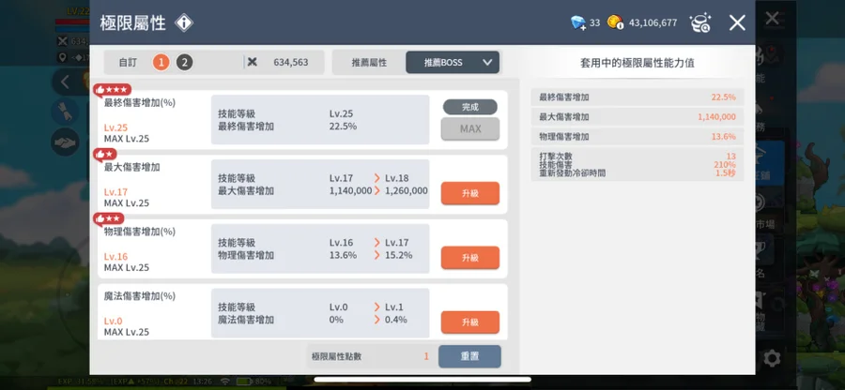Screen dimensions: 845x390
Task: Close the background menu with X
Action: coord(773,19)
